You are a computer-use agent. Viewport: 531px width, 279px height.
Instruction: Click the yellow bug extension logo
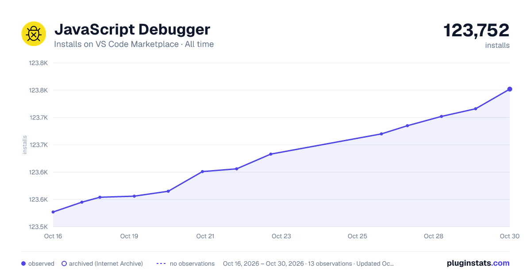(x=34, y=34)
